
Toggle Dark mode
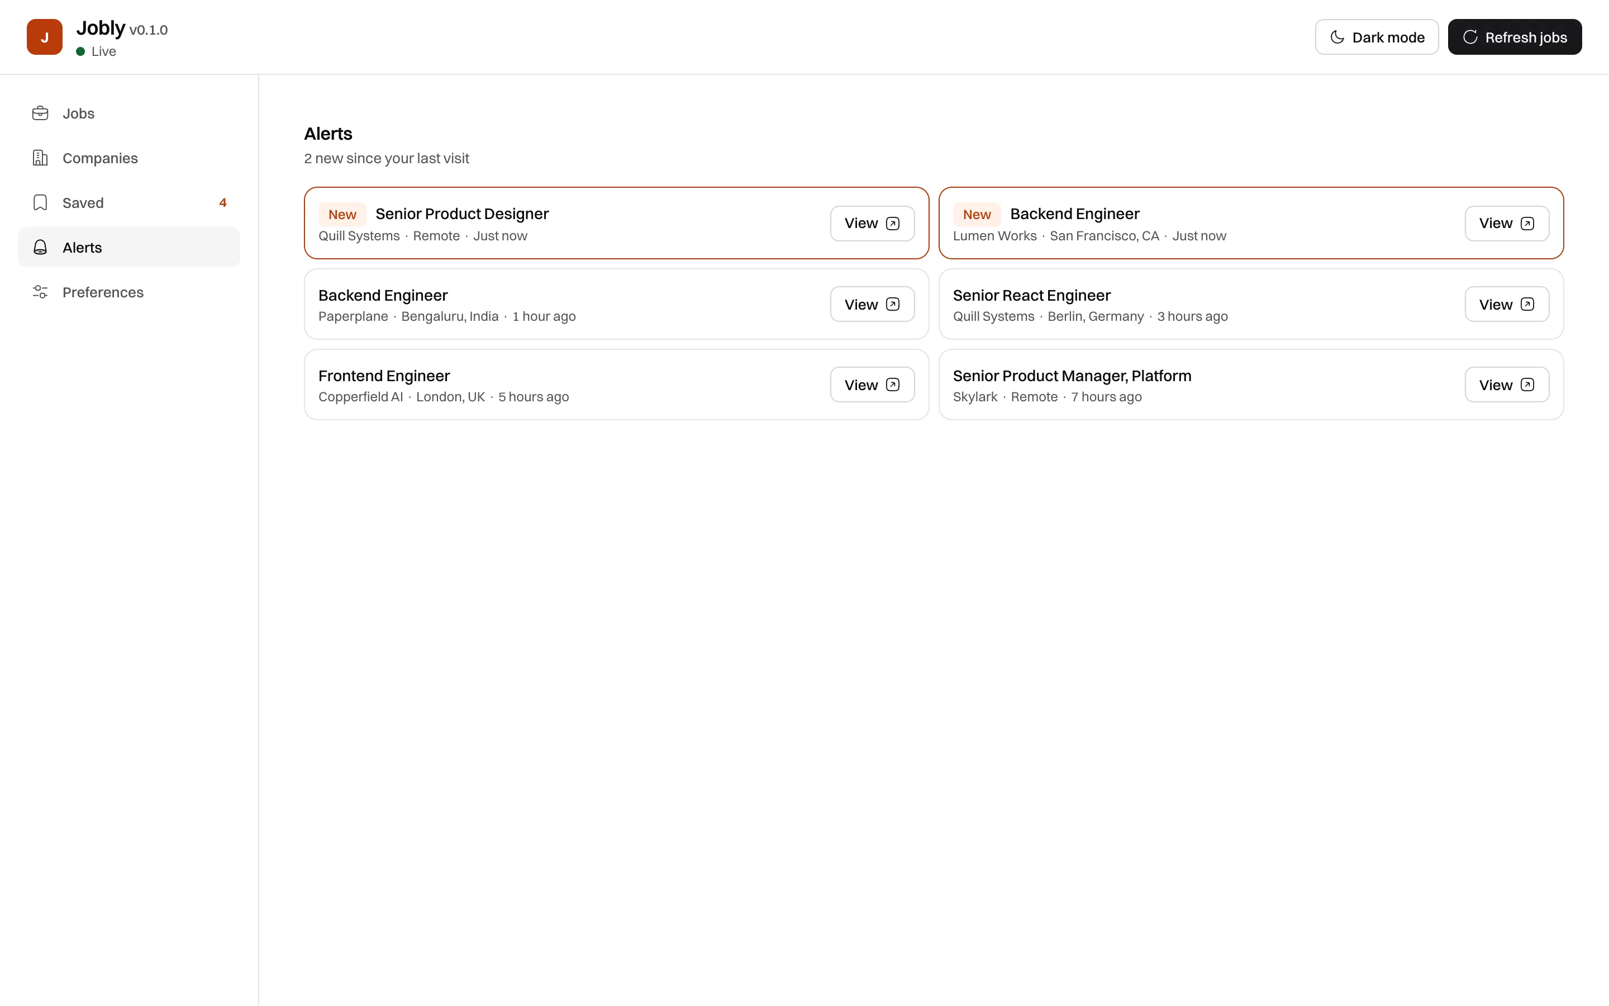tap(1376, 36)
